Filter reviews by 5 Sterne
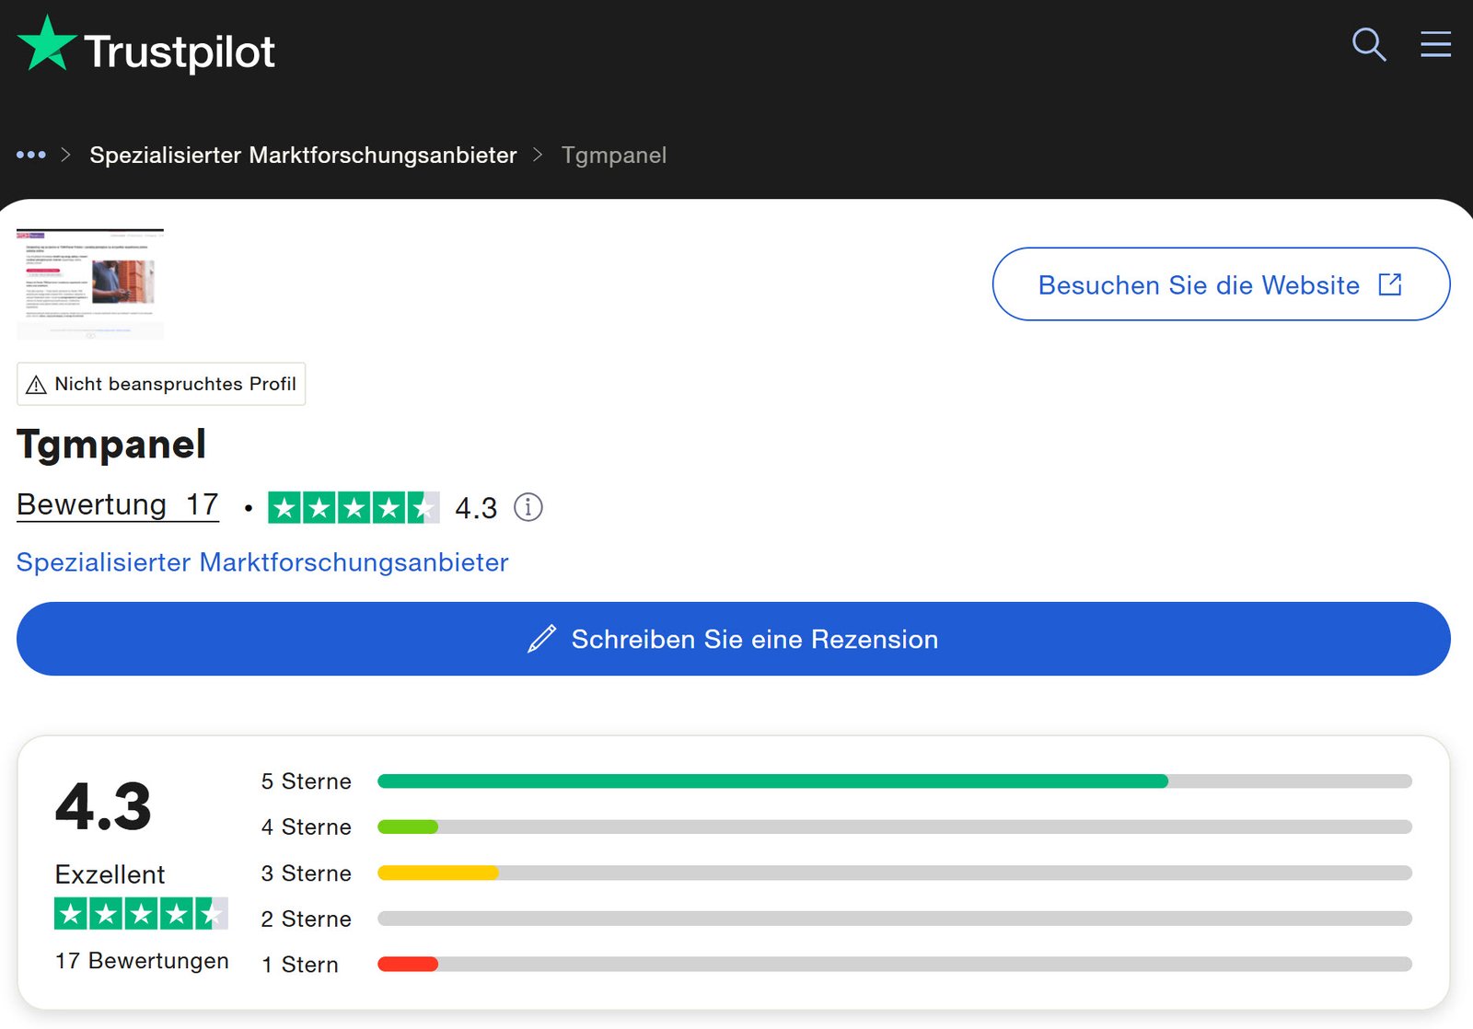The height and width of the screenshot is (1029, 1473). (306, 781)
